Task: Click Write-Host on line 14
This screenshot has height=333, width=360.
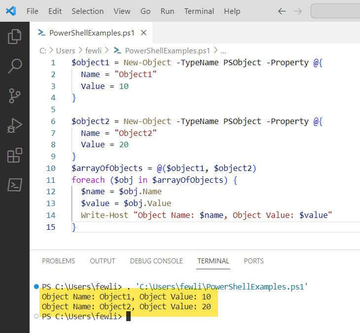Action: pos(105,215)
